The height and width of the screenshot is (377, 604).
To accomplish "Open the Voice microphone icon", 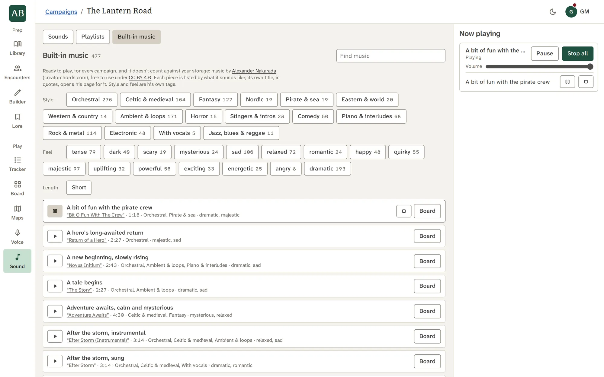I will click(x=17, y=237).
